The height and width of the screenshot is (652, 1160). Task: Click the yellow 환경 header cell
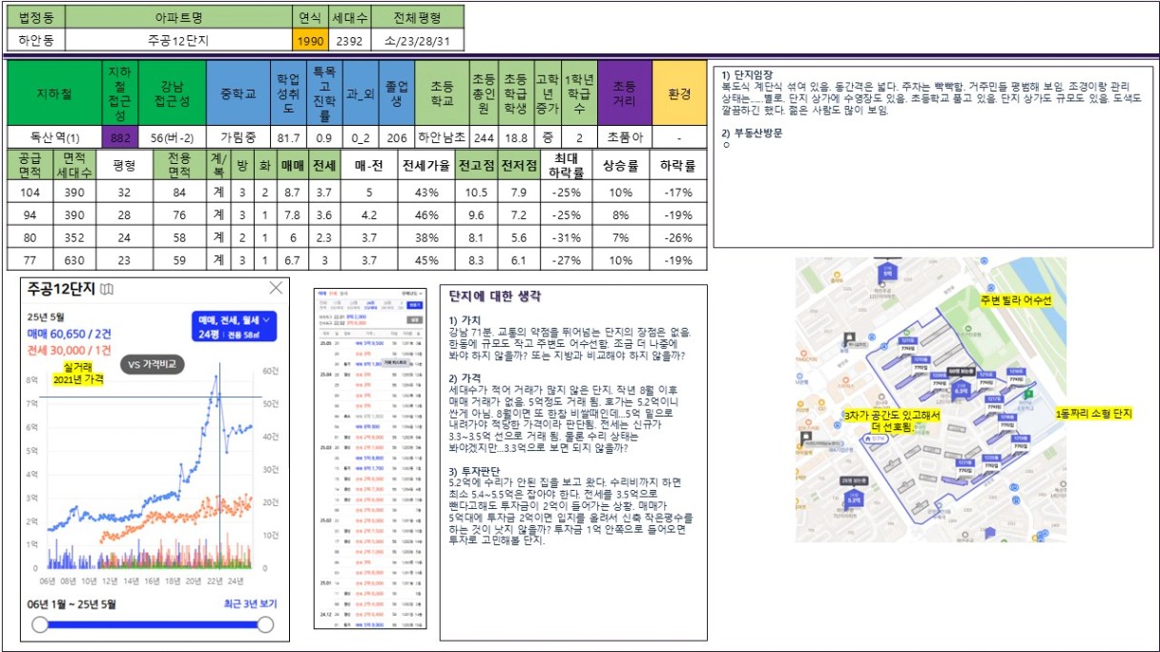[x=679, y=93]
